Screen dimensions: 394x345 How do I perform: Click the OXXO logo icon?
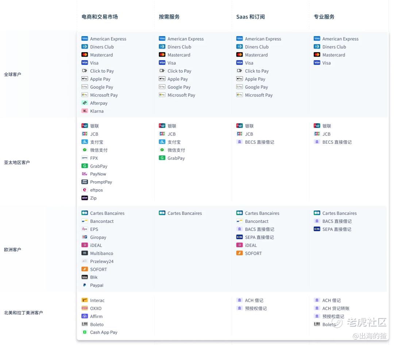pyautogui.click(x=85, y=308)
